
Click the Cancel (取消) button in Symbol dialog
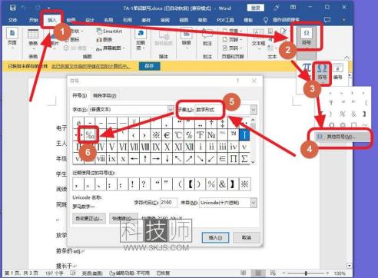[247, 237]
